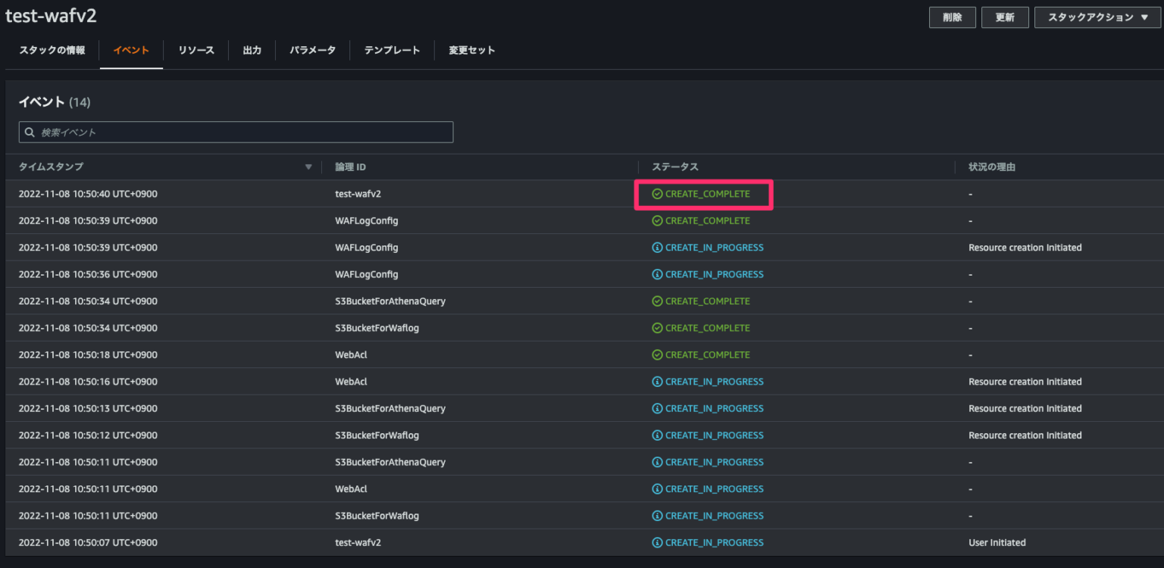
Task: Click the magnifying glass in the search field
Action: (x=30, y=132)
